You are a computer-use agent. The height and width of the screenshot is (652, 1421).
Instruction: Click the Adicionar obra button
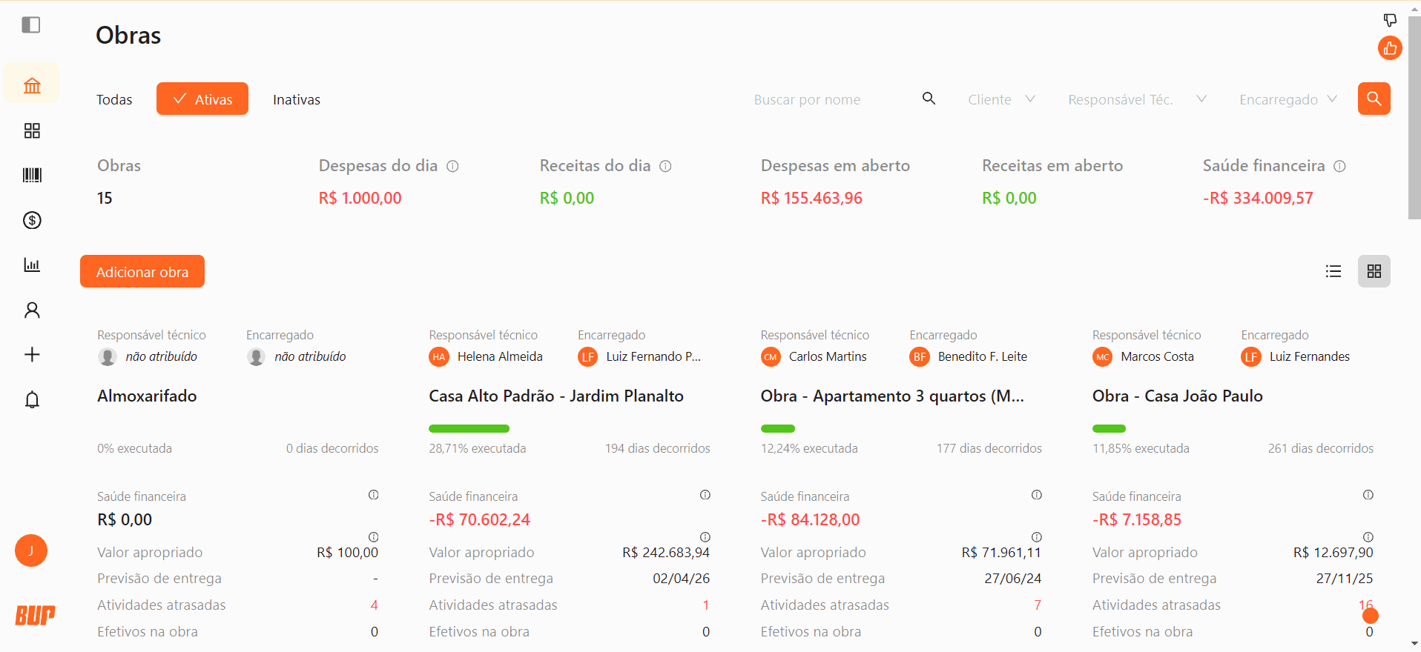142,272
